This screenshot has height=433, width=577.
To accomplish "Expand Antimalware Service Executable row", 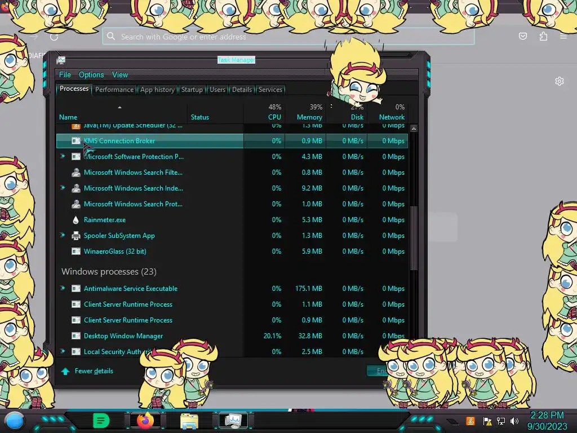I will click(63, 288).
